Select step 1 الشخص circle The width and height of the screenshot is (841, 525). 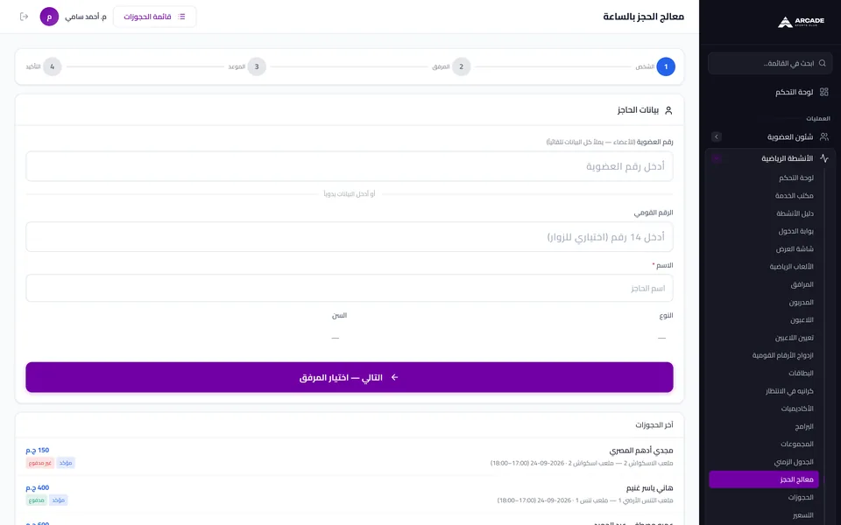(x=666, y=67)
